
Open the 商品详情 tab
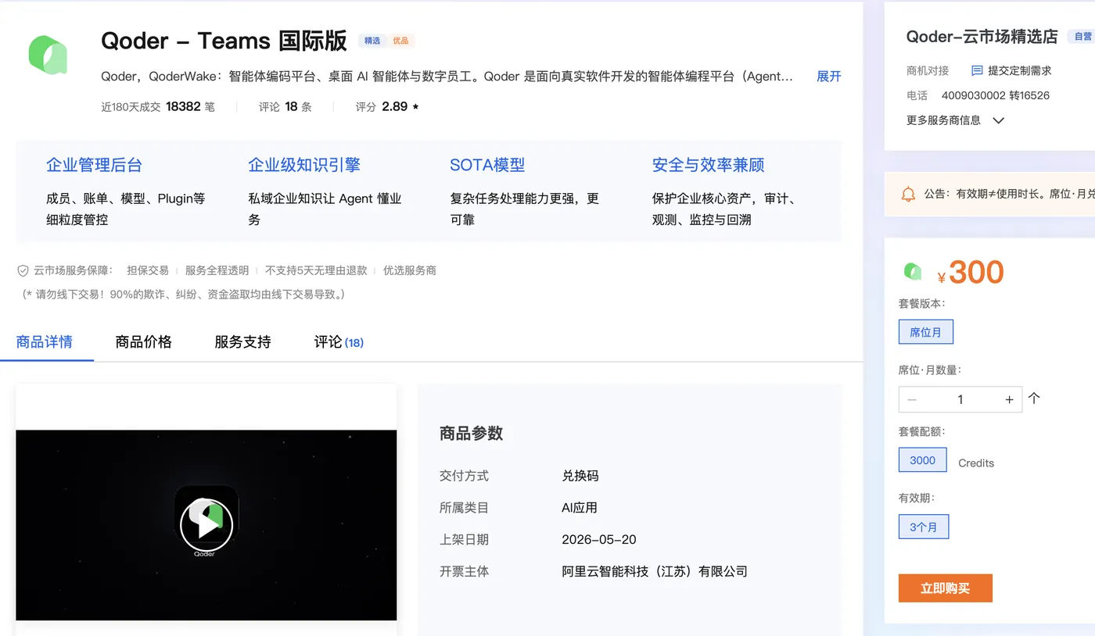(x=45, y=341)
